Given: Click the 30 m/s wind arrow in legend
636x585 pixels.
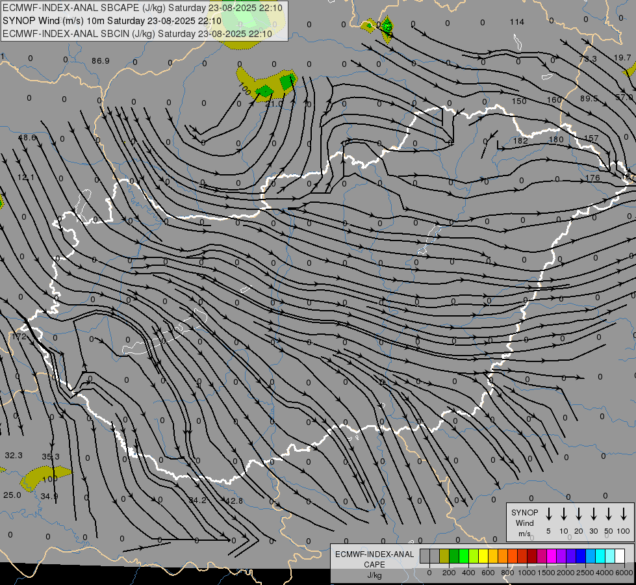Looking at the screenshot, I should tap(593, 514).
